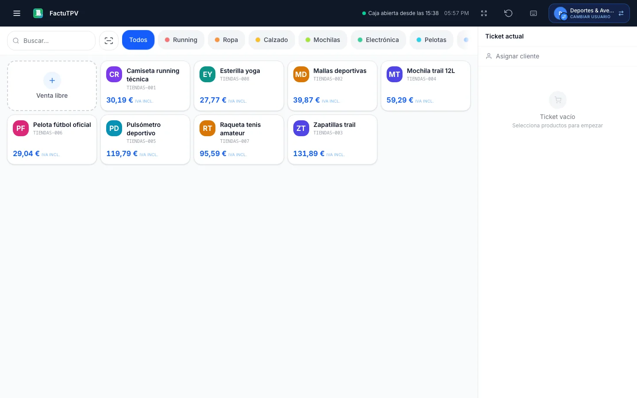Click the Ticket actual heading
The width and height of the screenshot is (637, 398).
pyautogui.click(x=504, y=36)
